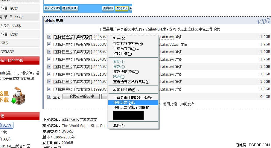Click the 2001 国际巨星拉丁舞表演赛 file link

tap(80, 74)
